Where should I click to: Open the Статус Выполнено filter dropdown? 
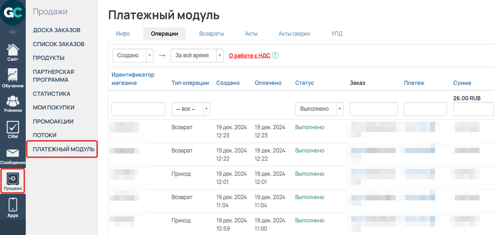[x=319, y=109]
